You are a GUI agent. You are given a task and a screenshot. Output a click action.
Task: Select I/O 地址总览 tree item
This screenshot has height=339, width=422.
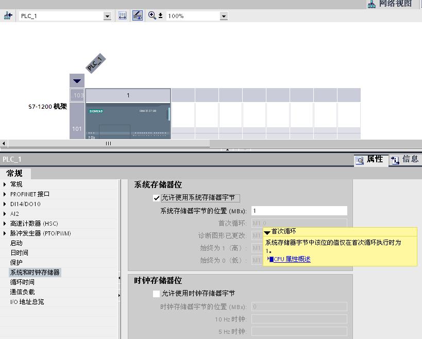[x=27, y=301]
